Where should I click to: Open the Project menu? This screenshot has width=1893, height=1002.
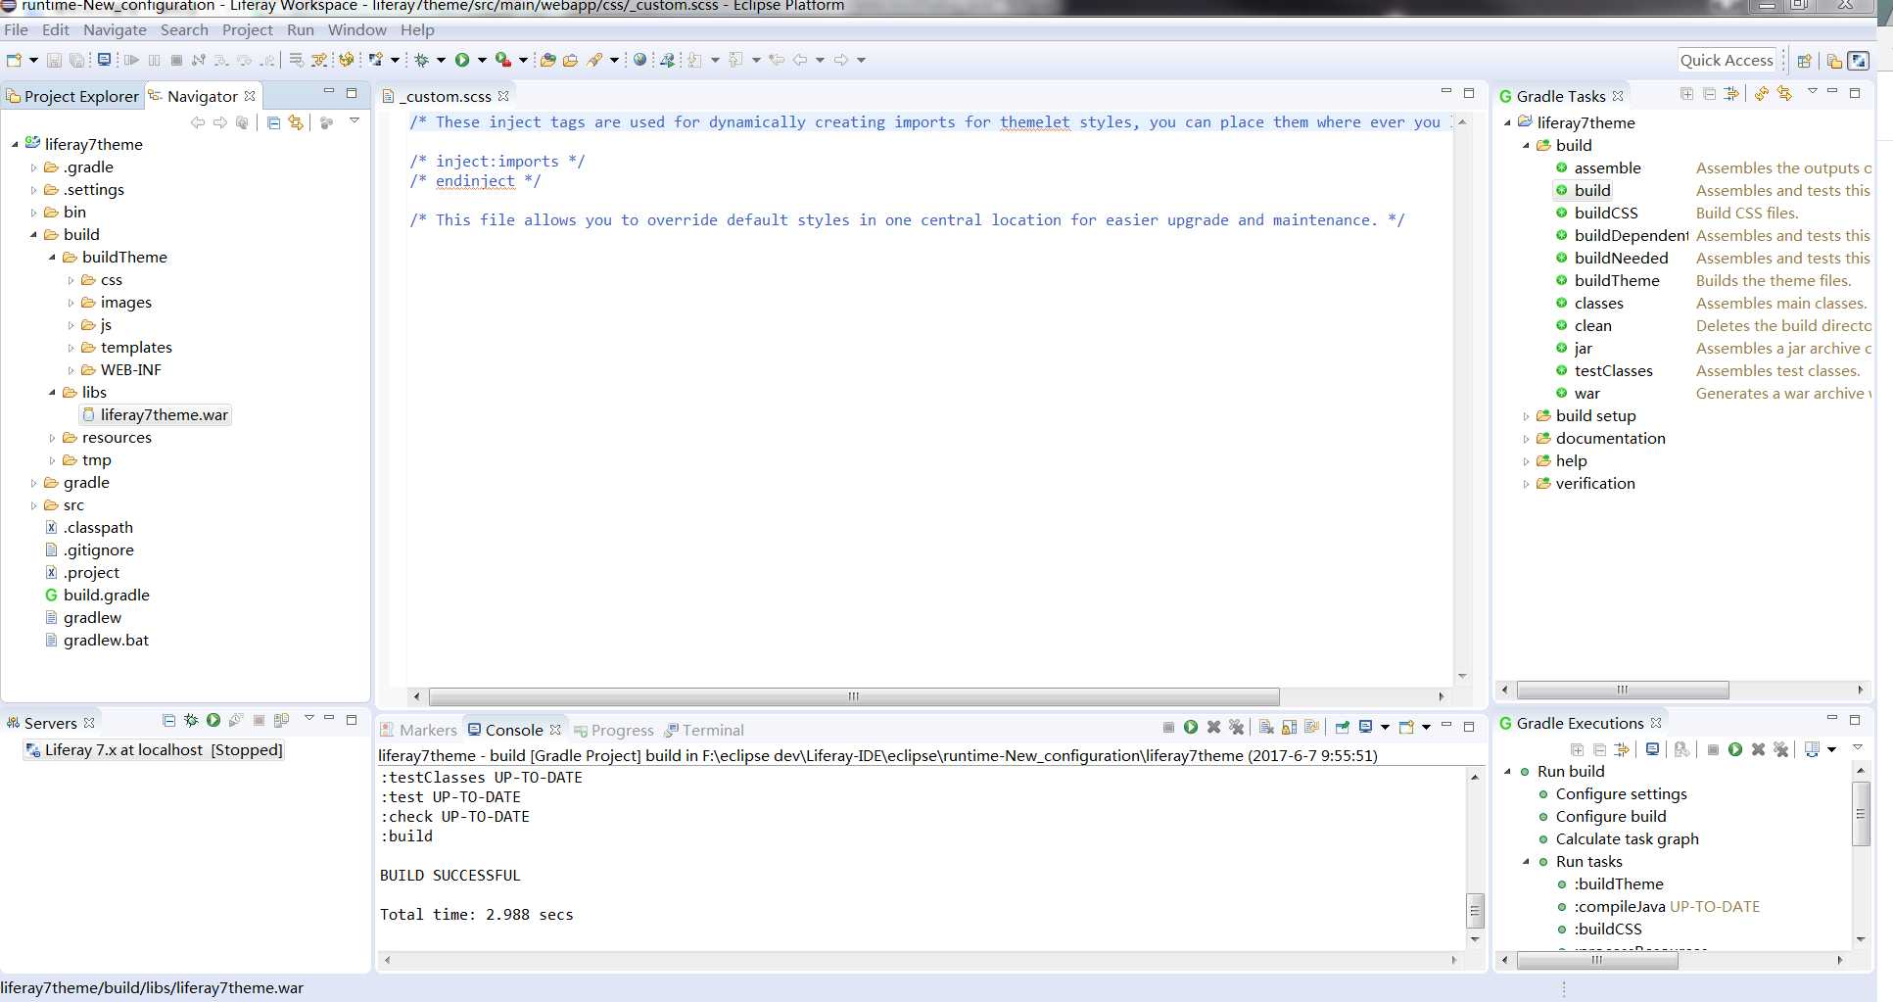click(247, 30)
